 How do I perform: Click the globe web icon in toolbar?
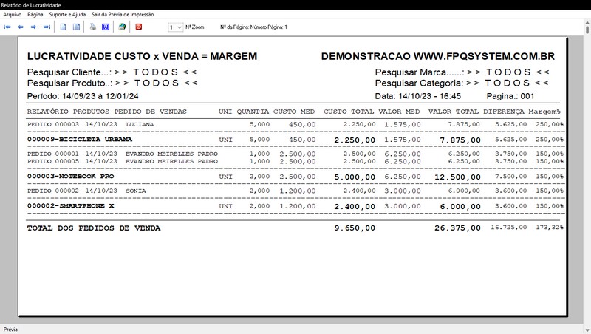[x=122, y=27]
